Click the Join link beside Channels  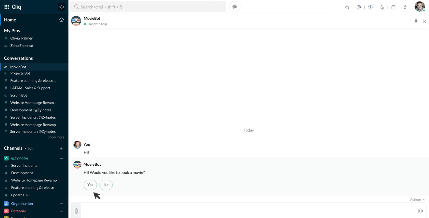tap(31, 148)
